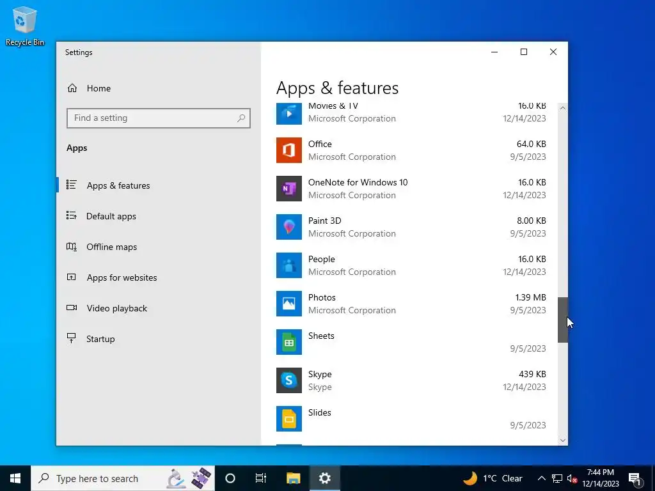Select the Office app name

click(x=320, y=144)
